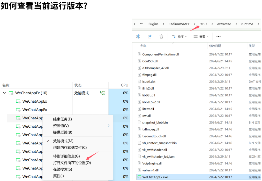Toggle the checked 效能模式(M) menu option
This screenshot has height=181, width=262.
click(63, 141)
